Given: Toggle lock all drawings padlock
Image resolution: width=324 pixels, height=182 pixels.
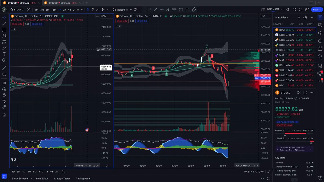Looking at the screenshot, I should coord(4,95).
